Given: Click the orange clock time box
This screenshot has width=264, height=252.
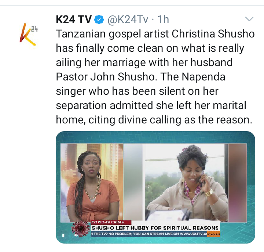Looking at the screenshot, I should pyautogui.click(x=213, y=234).
